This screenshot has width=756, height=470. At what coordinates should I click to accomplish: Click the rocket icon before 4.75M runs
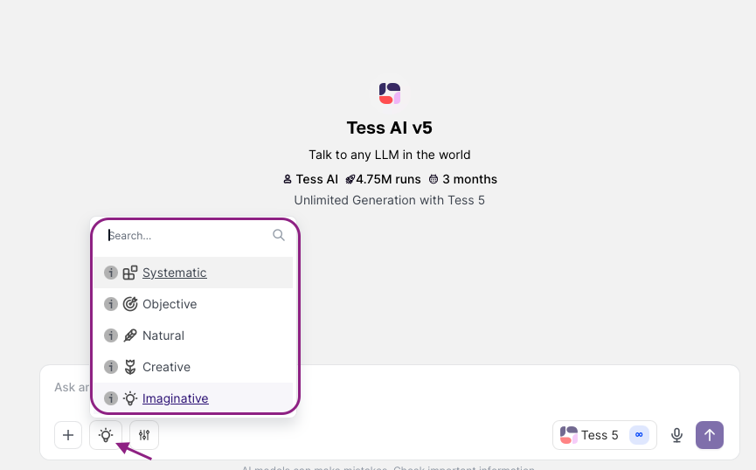[350, 179]
